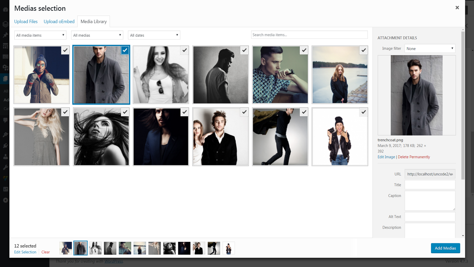Click the Alt Text field
474x267 pixels.
pyautogui.click(x=430, y=217)
